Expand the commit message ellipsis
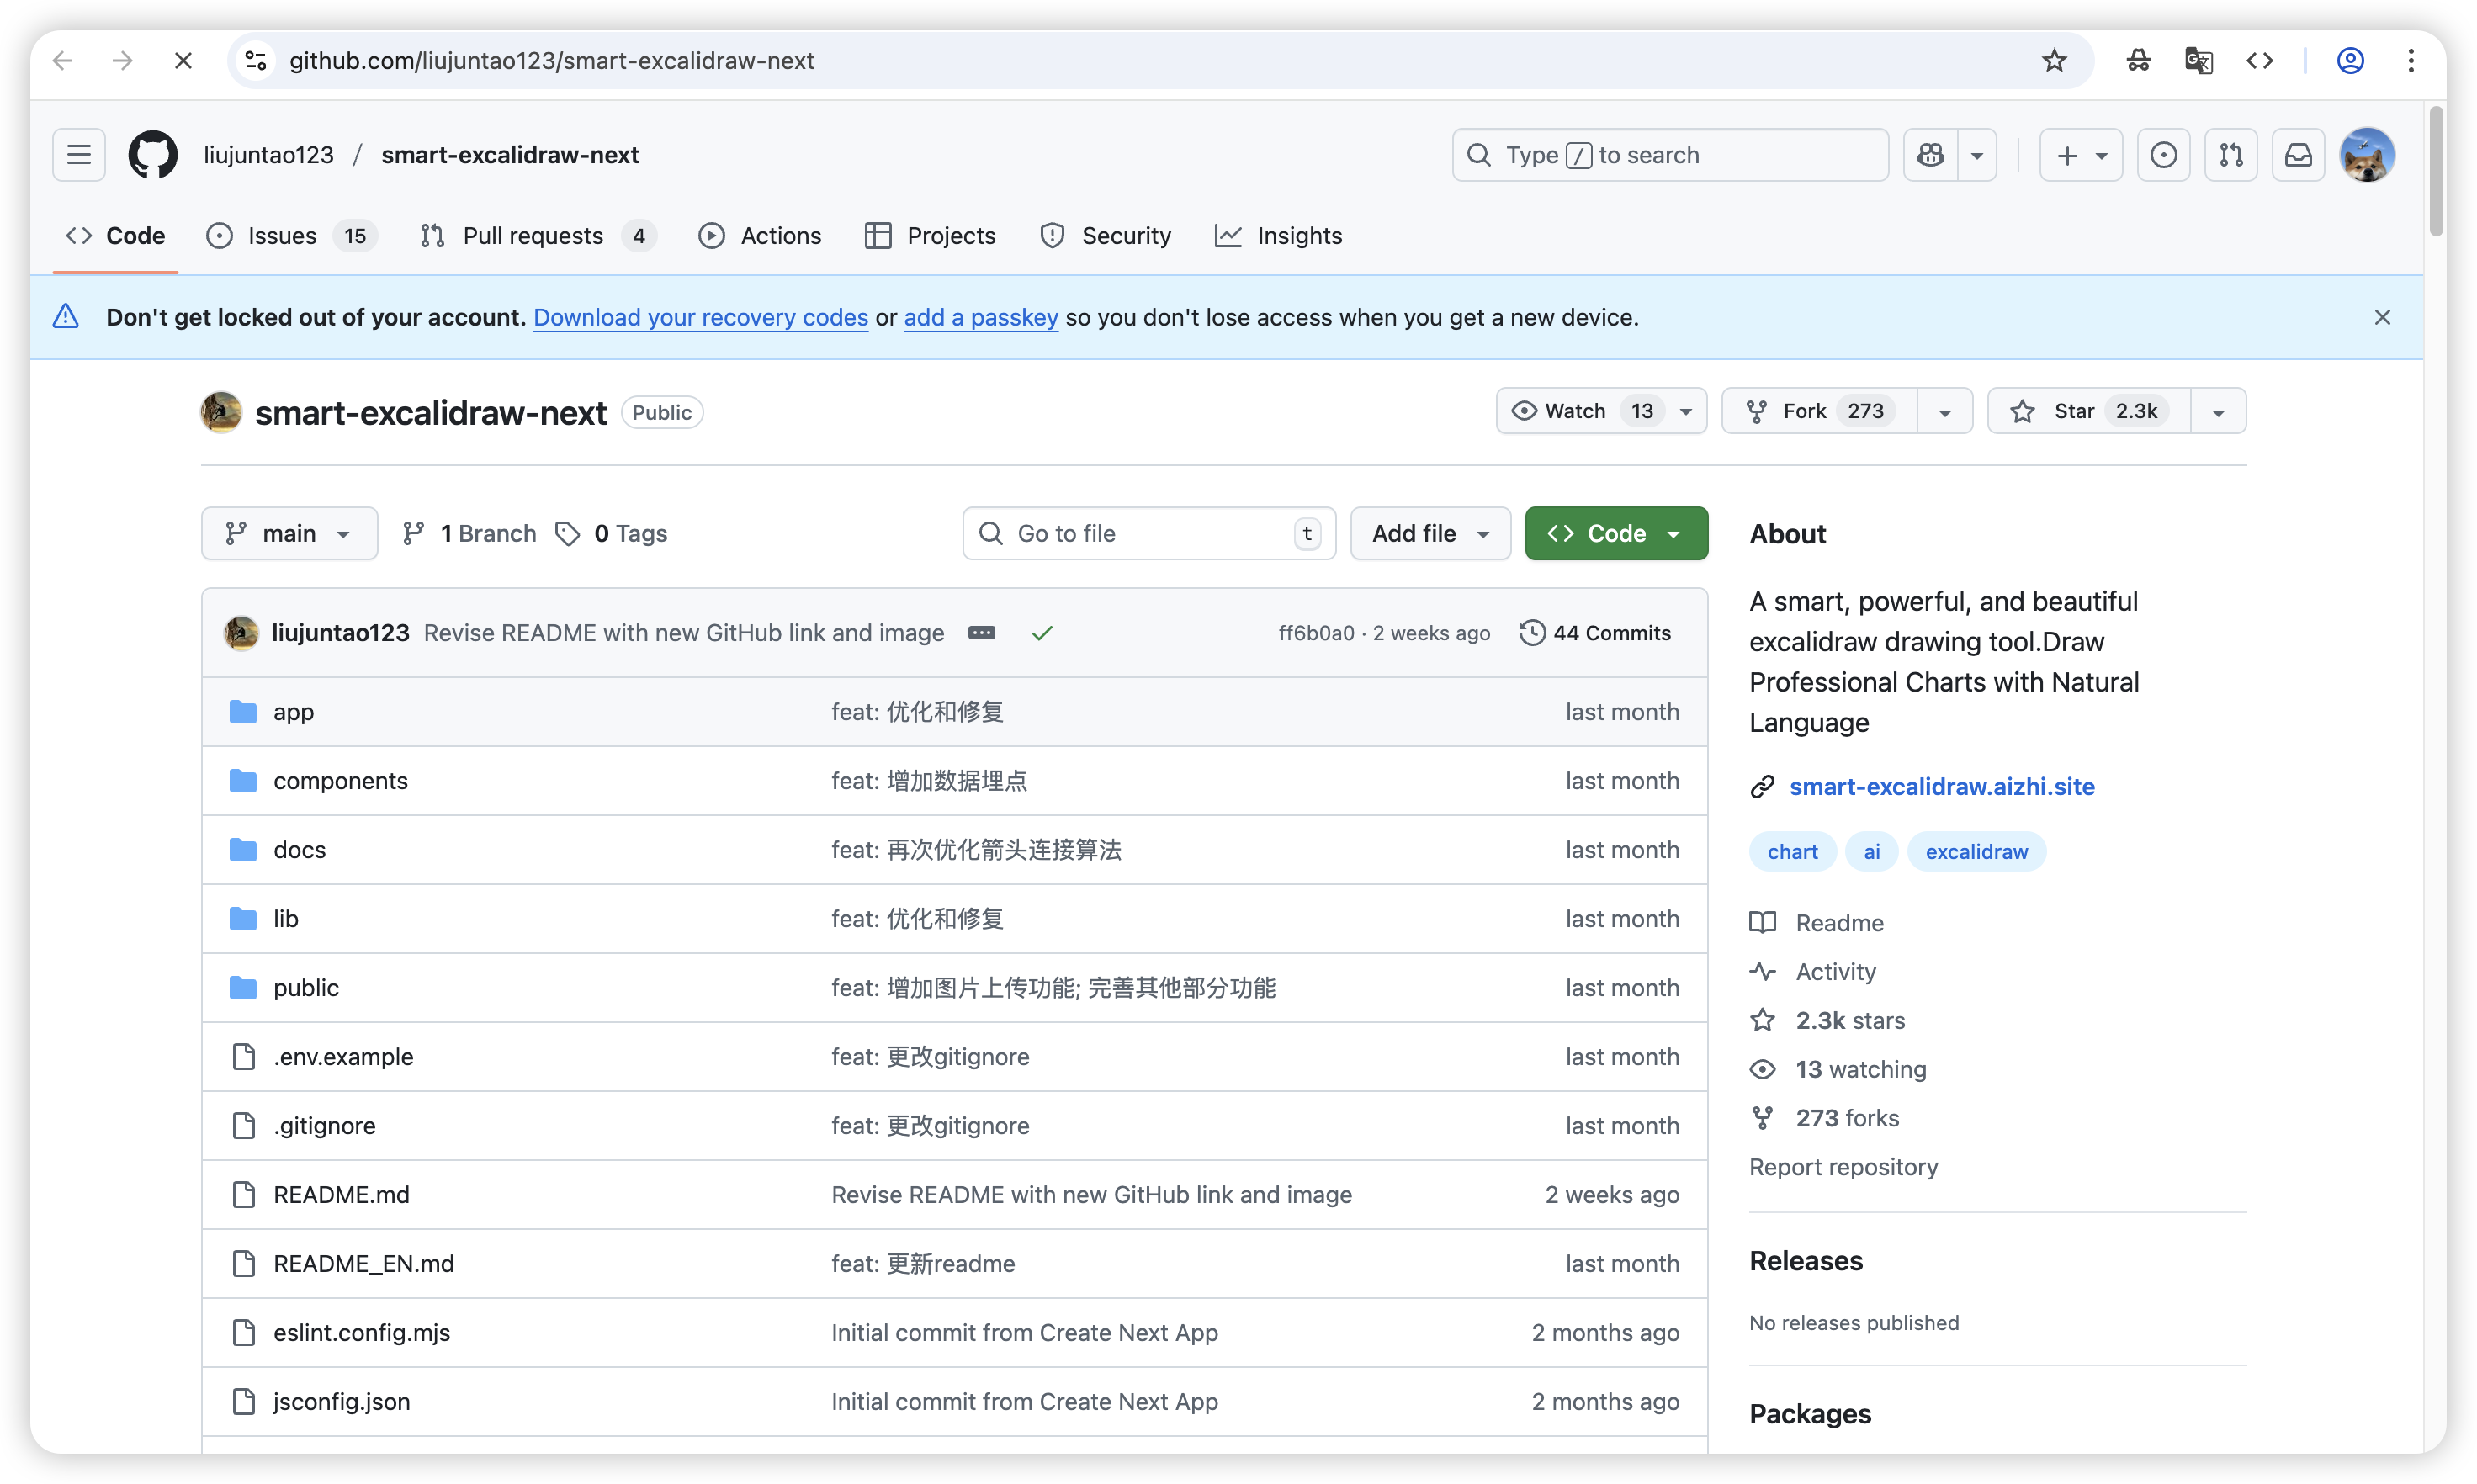Viewport: 2477px width, 1484px height. tap(981, 633)
